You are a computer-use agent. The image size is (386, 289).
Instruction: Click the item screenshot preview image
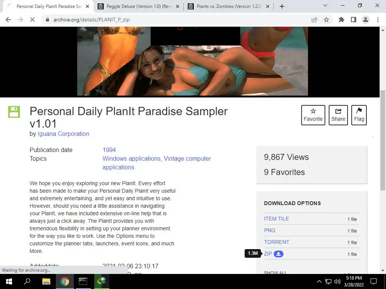pos(192,61)
